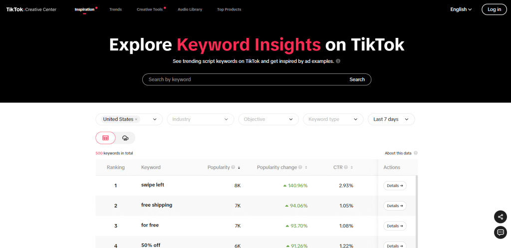Click the Popularity change help icon
This screenshot has height=248, width=511.
(300, 167)
